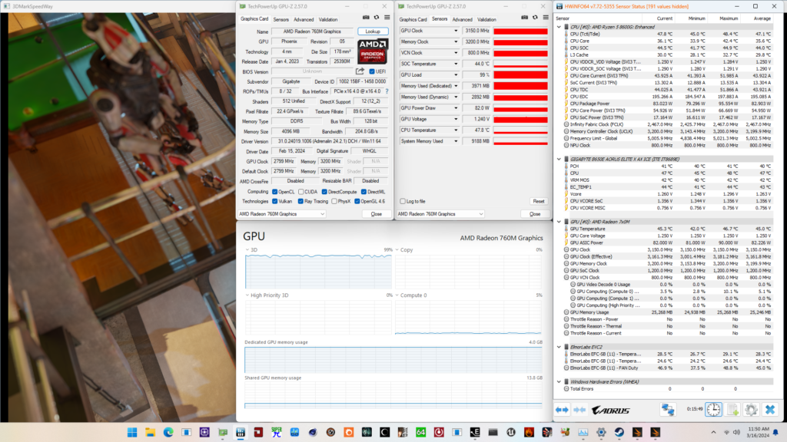The image size is (787, 442).
Task: Open Memory Clock sensor dropdown
Action: click(x=456, y=41)
